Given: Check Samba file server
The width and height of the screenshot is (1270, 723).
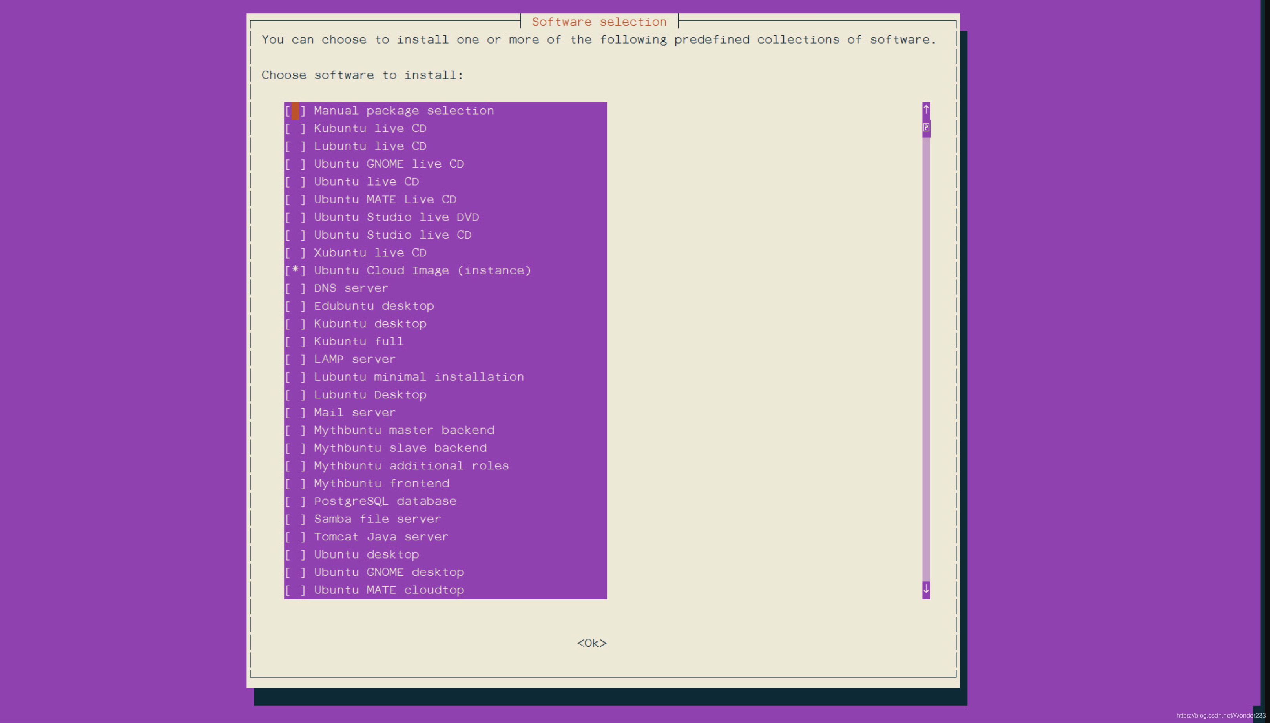Looking at the screenshot, I should pyautogui.click(x=296, y=519).
